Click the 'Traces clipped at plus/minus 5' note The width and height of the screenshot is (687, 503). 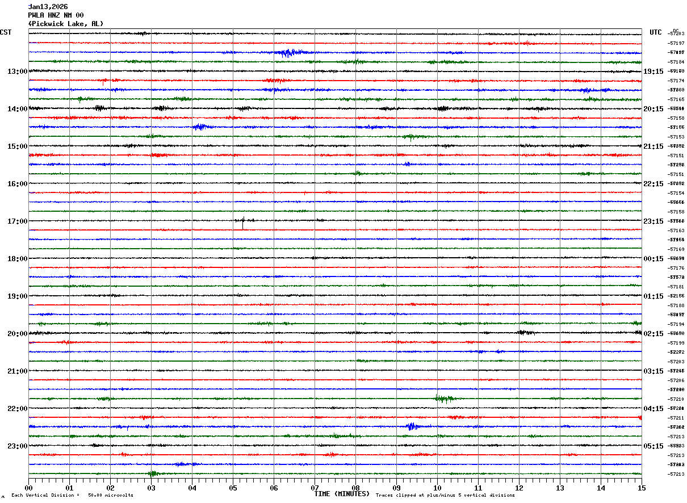445,496
